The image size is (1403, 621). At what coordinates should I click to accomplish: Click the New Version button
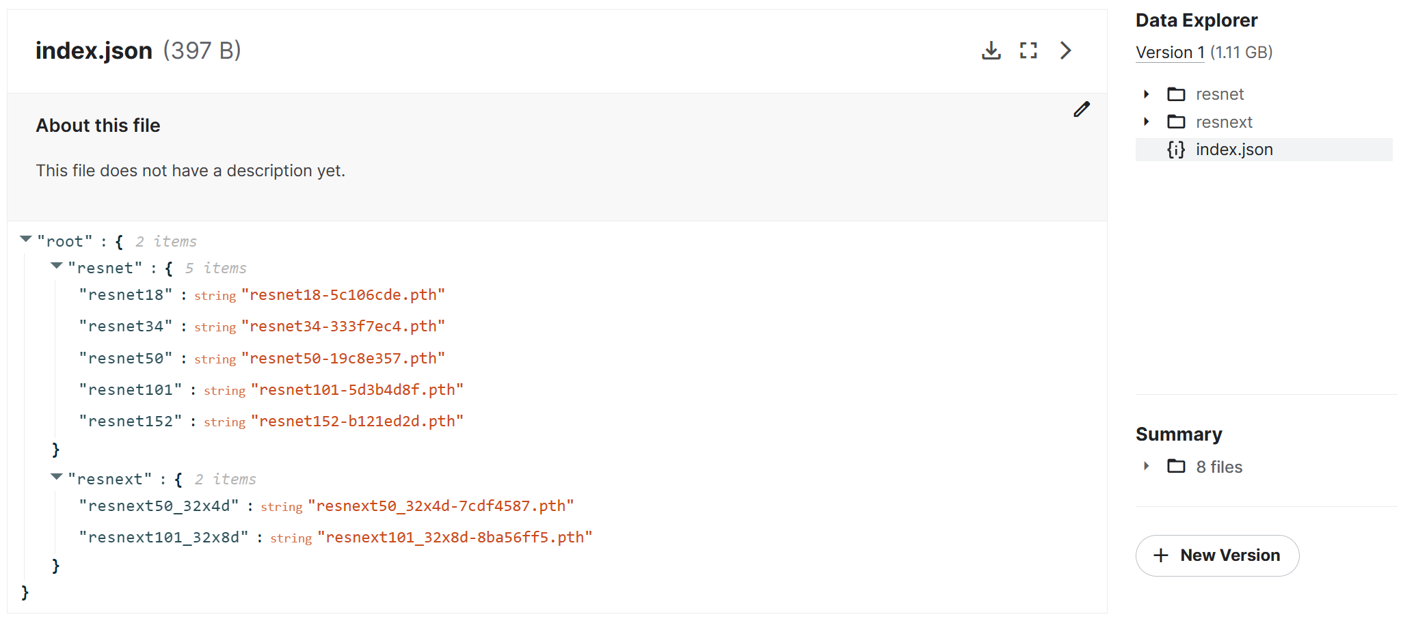click(1217, 555)
